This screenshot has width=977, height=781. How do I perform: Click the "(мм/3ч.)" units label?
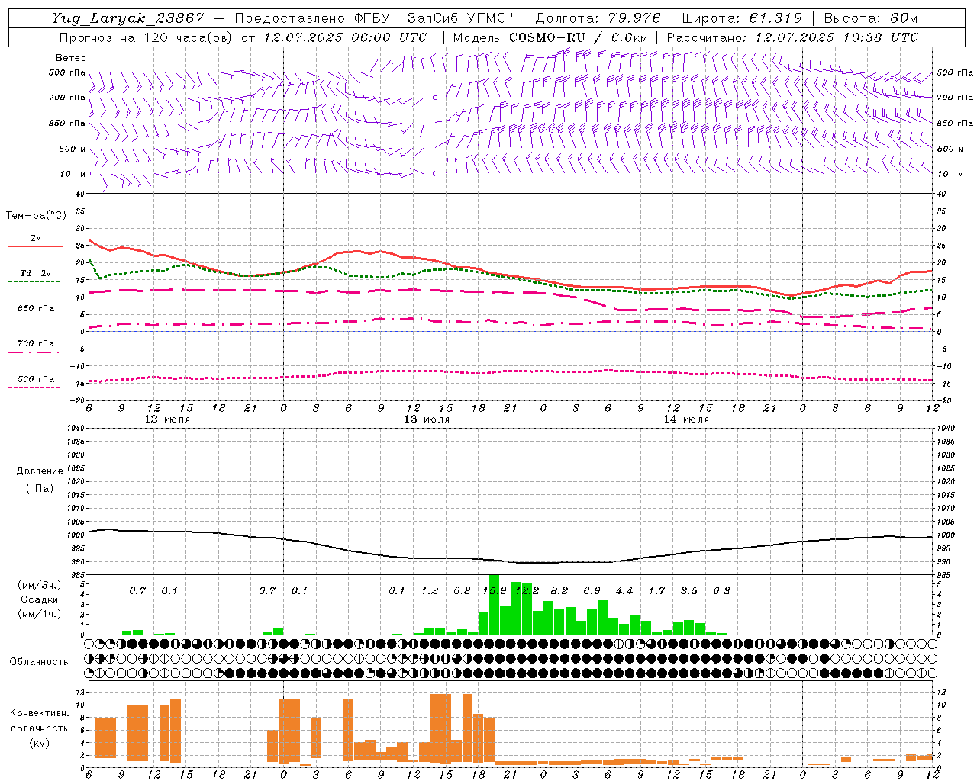coord(39,585)
